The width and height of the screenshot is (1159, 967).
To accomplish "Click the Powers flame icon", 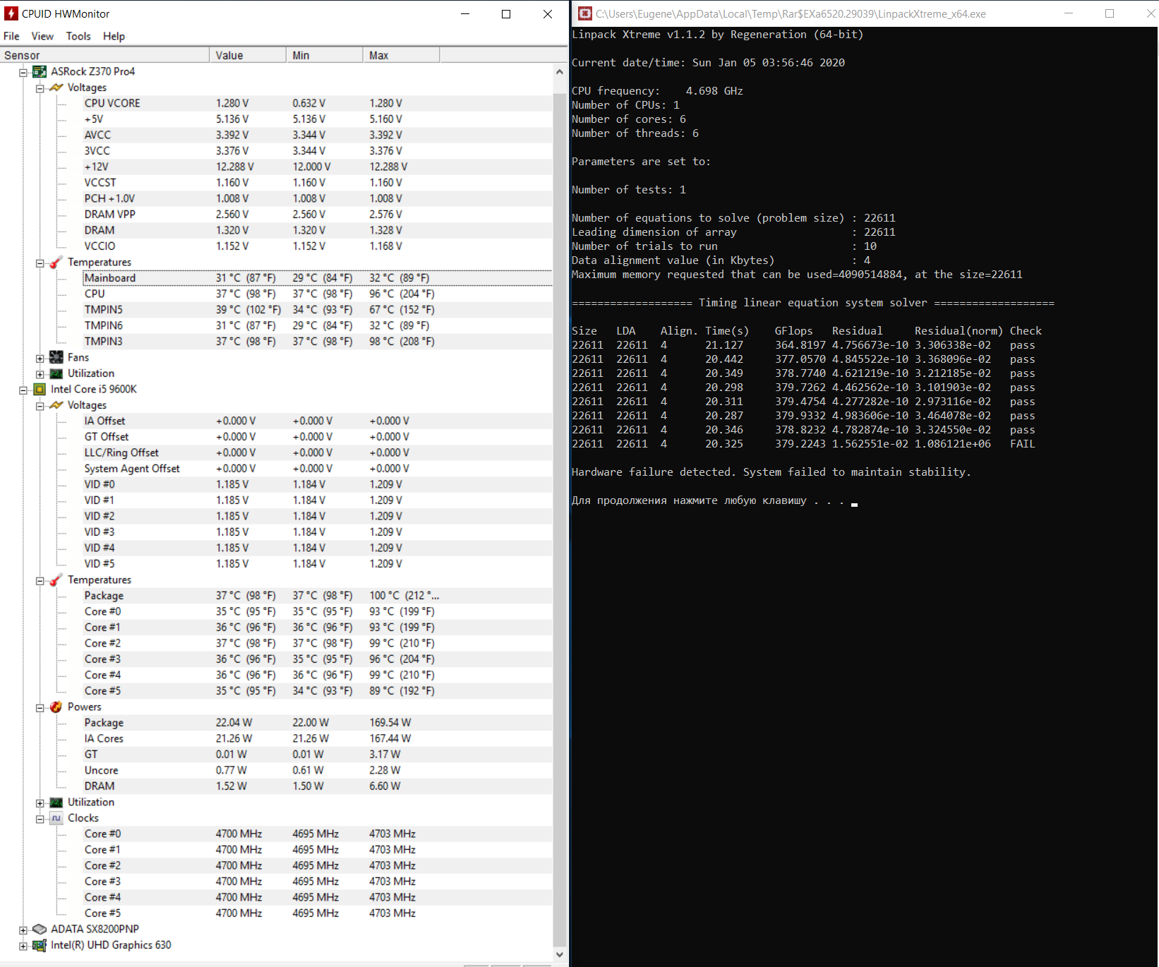I will coord(56,707).
